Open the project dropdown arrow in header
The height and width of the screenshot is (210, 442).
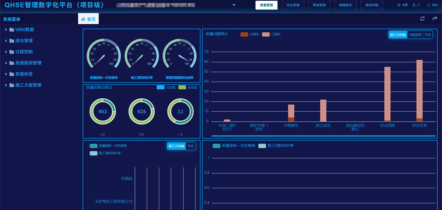234,5
